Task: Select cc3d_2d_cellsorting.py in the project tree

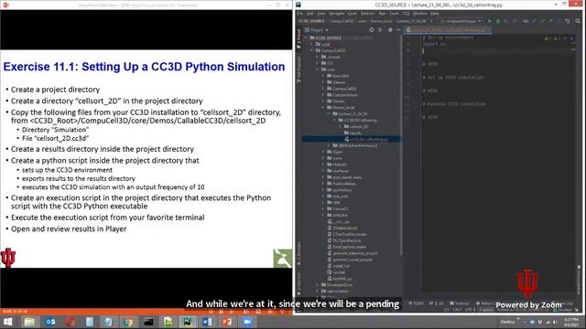Action: point(368,139)
